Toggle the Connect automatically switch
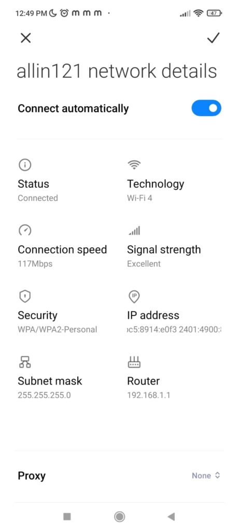The width and height of the screenshot is (239, 531). (206, 108)
